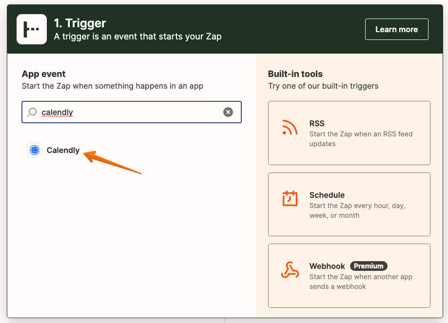Click the Calendly app logo icon
This screenshot has height=323, width=448.
pos(35,150)
